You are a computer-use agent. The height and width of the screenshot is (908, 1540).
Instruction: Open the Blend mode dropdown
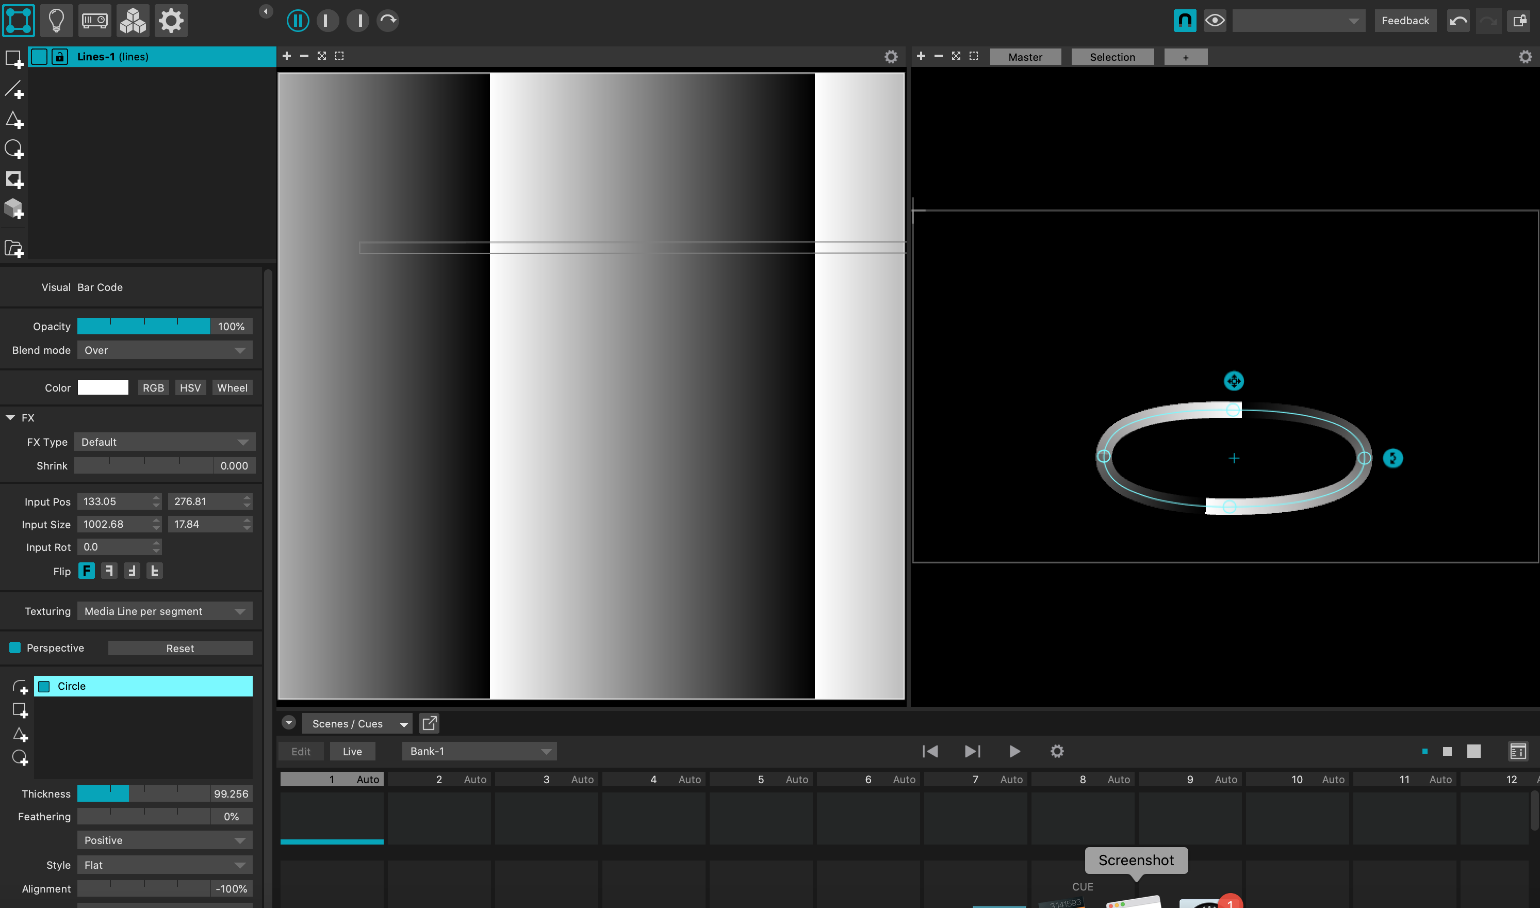165,350
